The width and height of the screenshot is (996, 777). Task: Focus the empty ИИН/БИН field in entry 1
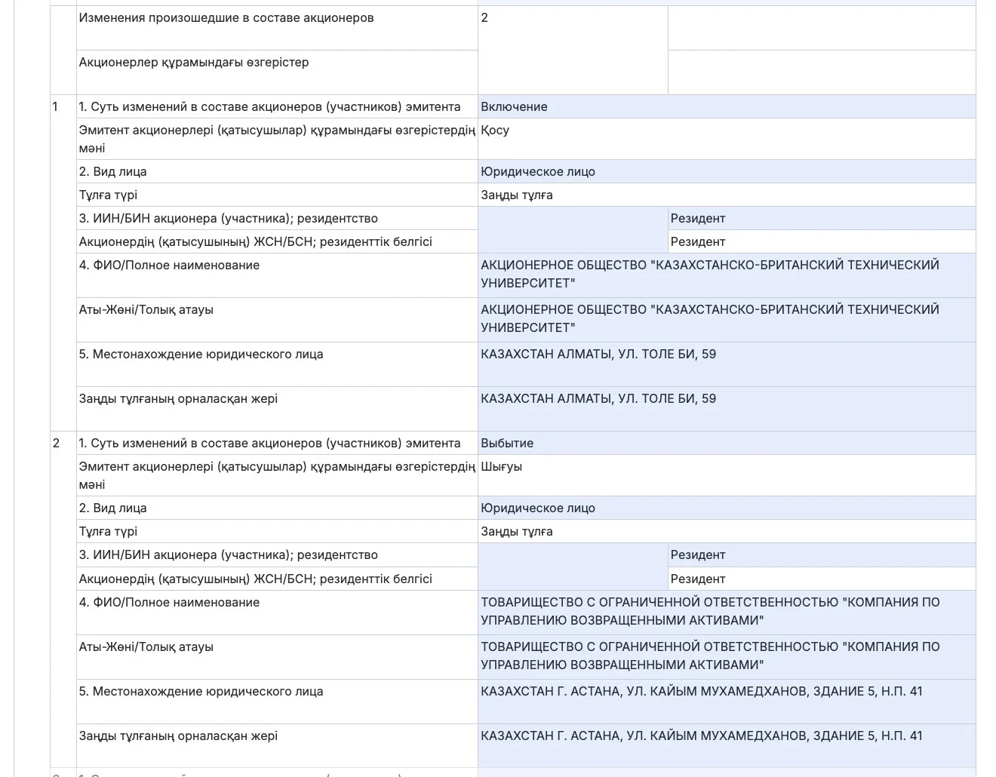coord(572,229)
